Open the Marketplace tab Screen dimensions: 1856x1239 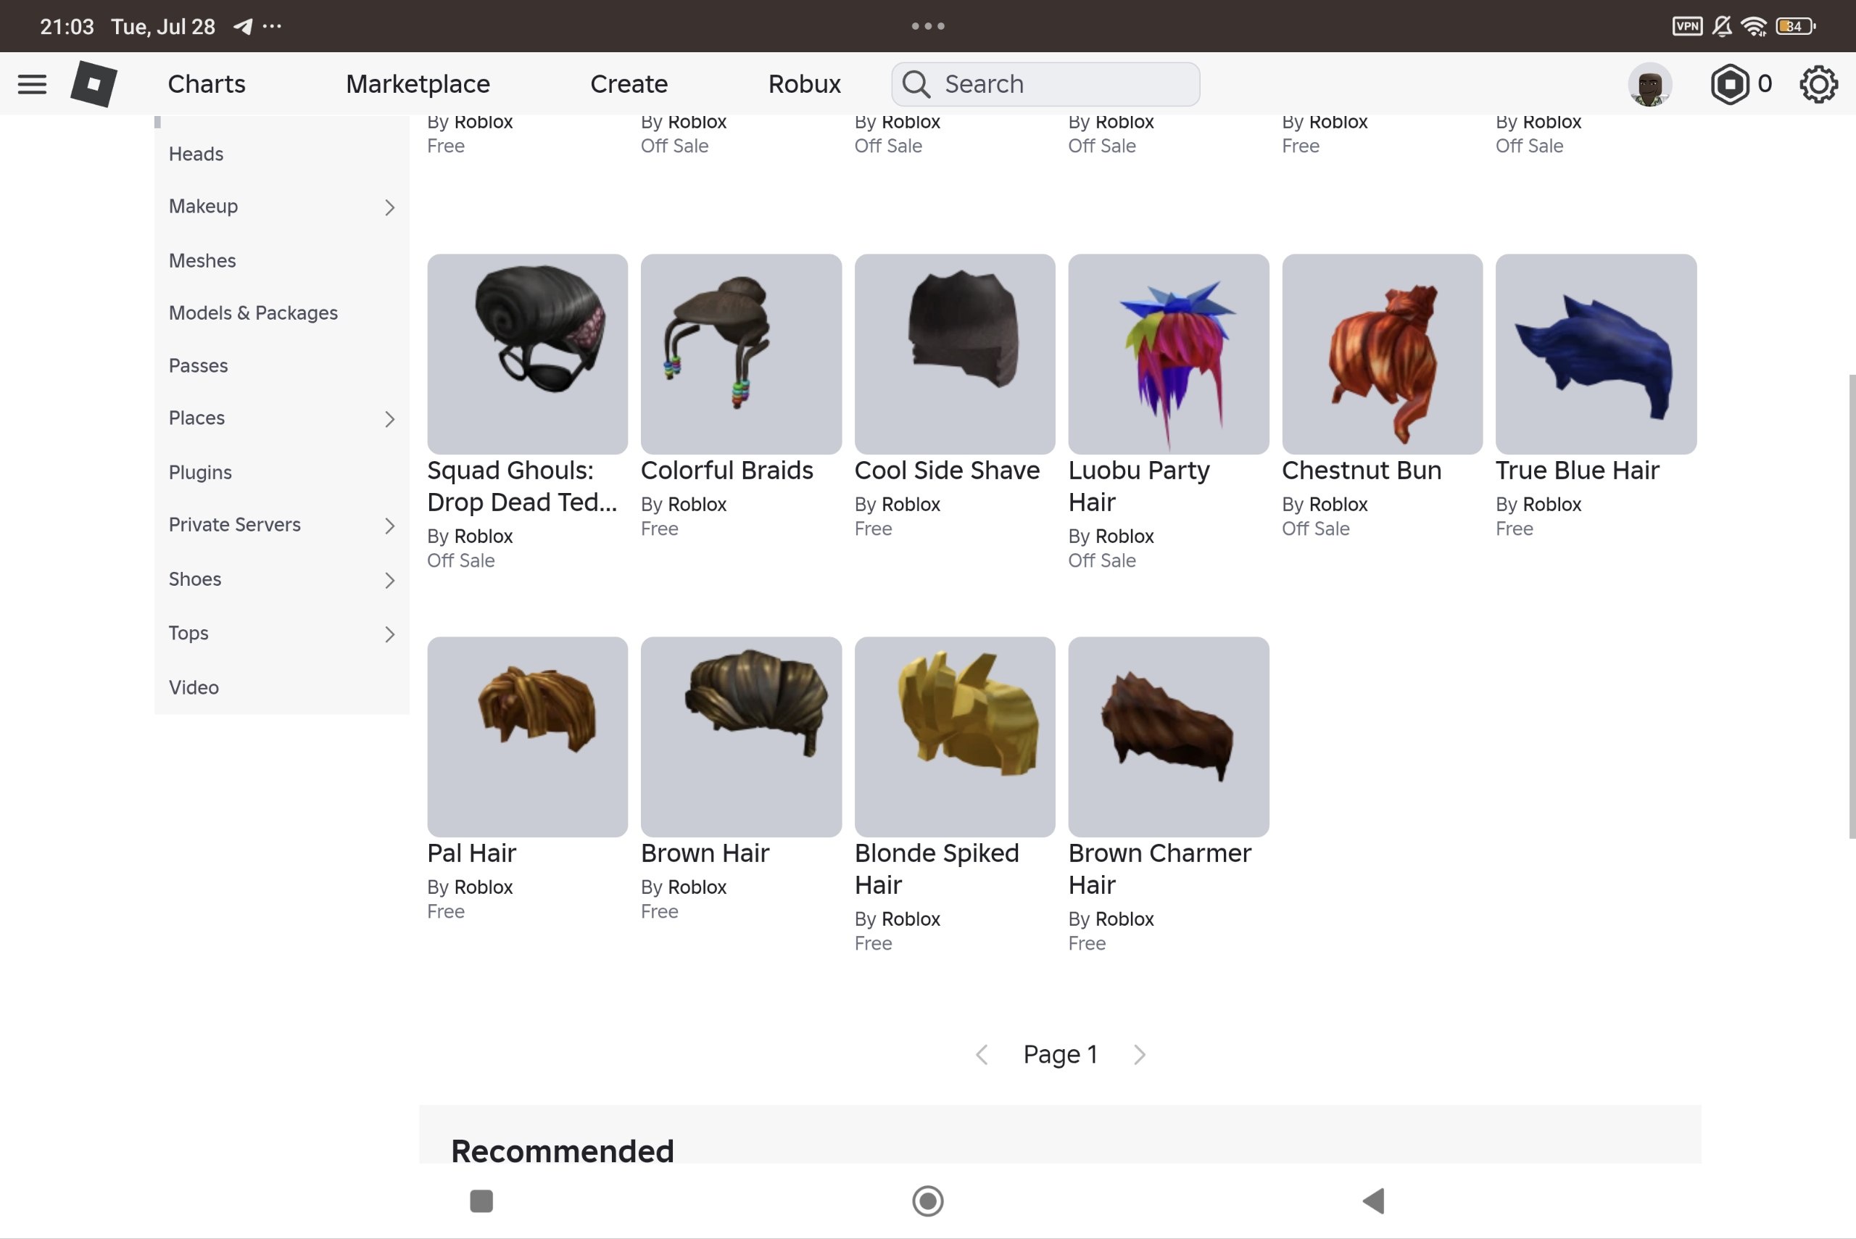coord(418,84)
